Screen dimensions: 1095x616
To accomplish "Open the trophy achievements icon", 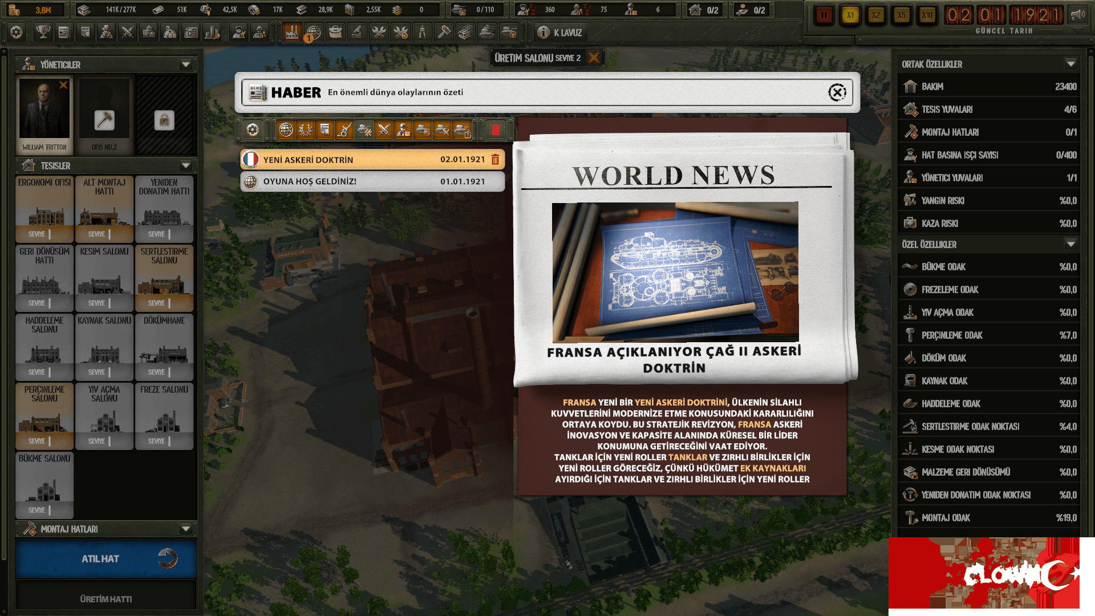I will 43,33.
